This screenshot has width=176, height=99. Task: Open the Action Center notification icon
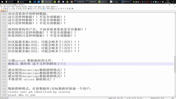pos(173,2)
